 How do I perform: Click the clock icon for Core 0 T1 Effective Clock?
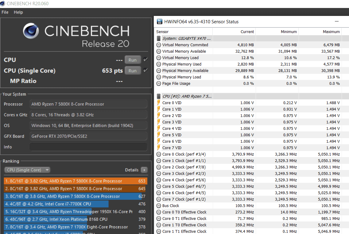(x=159, y=219)
